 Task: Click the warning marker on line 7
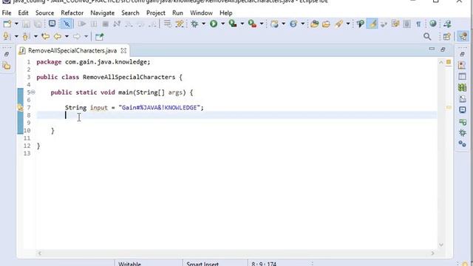click(20, 107)
